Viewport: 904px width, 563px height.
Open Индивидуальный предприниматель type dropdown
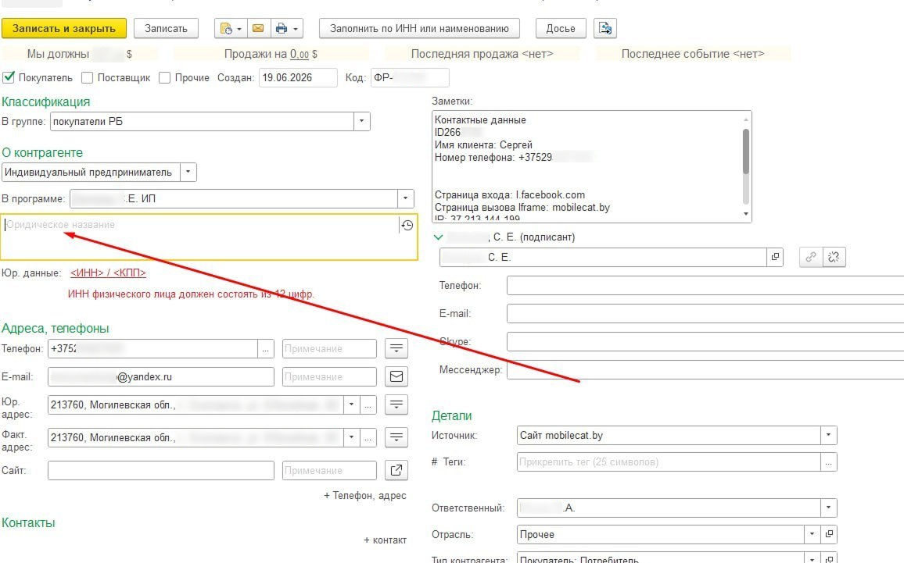click(x=188, y=172)
